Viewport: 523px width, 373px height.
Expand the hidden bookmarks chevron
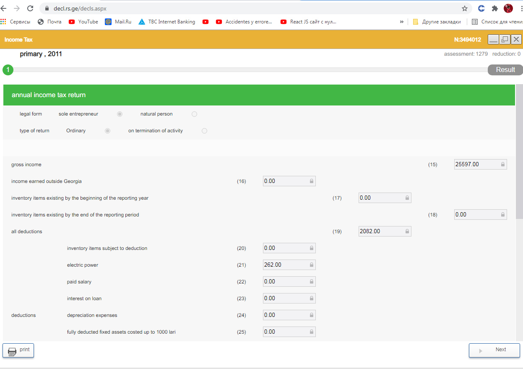tap(401, 22)
